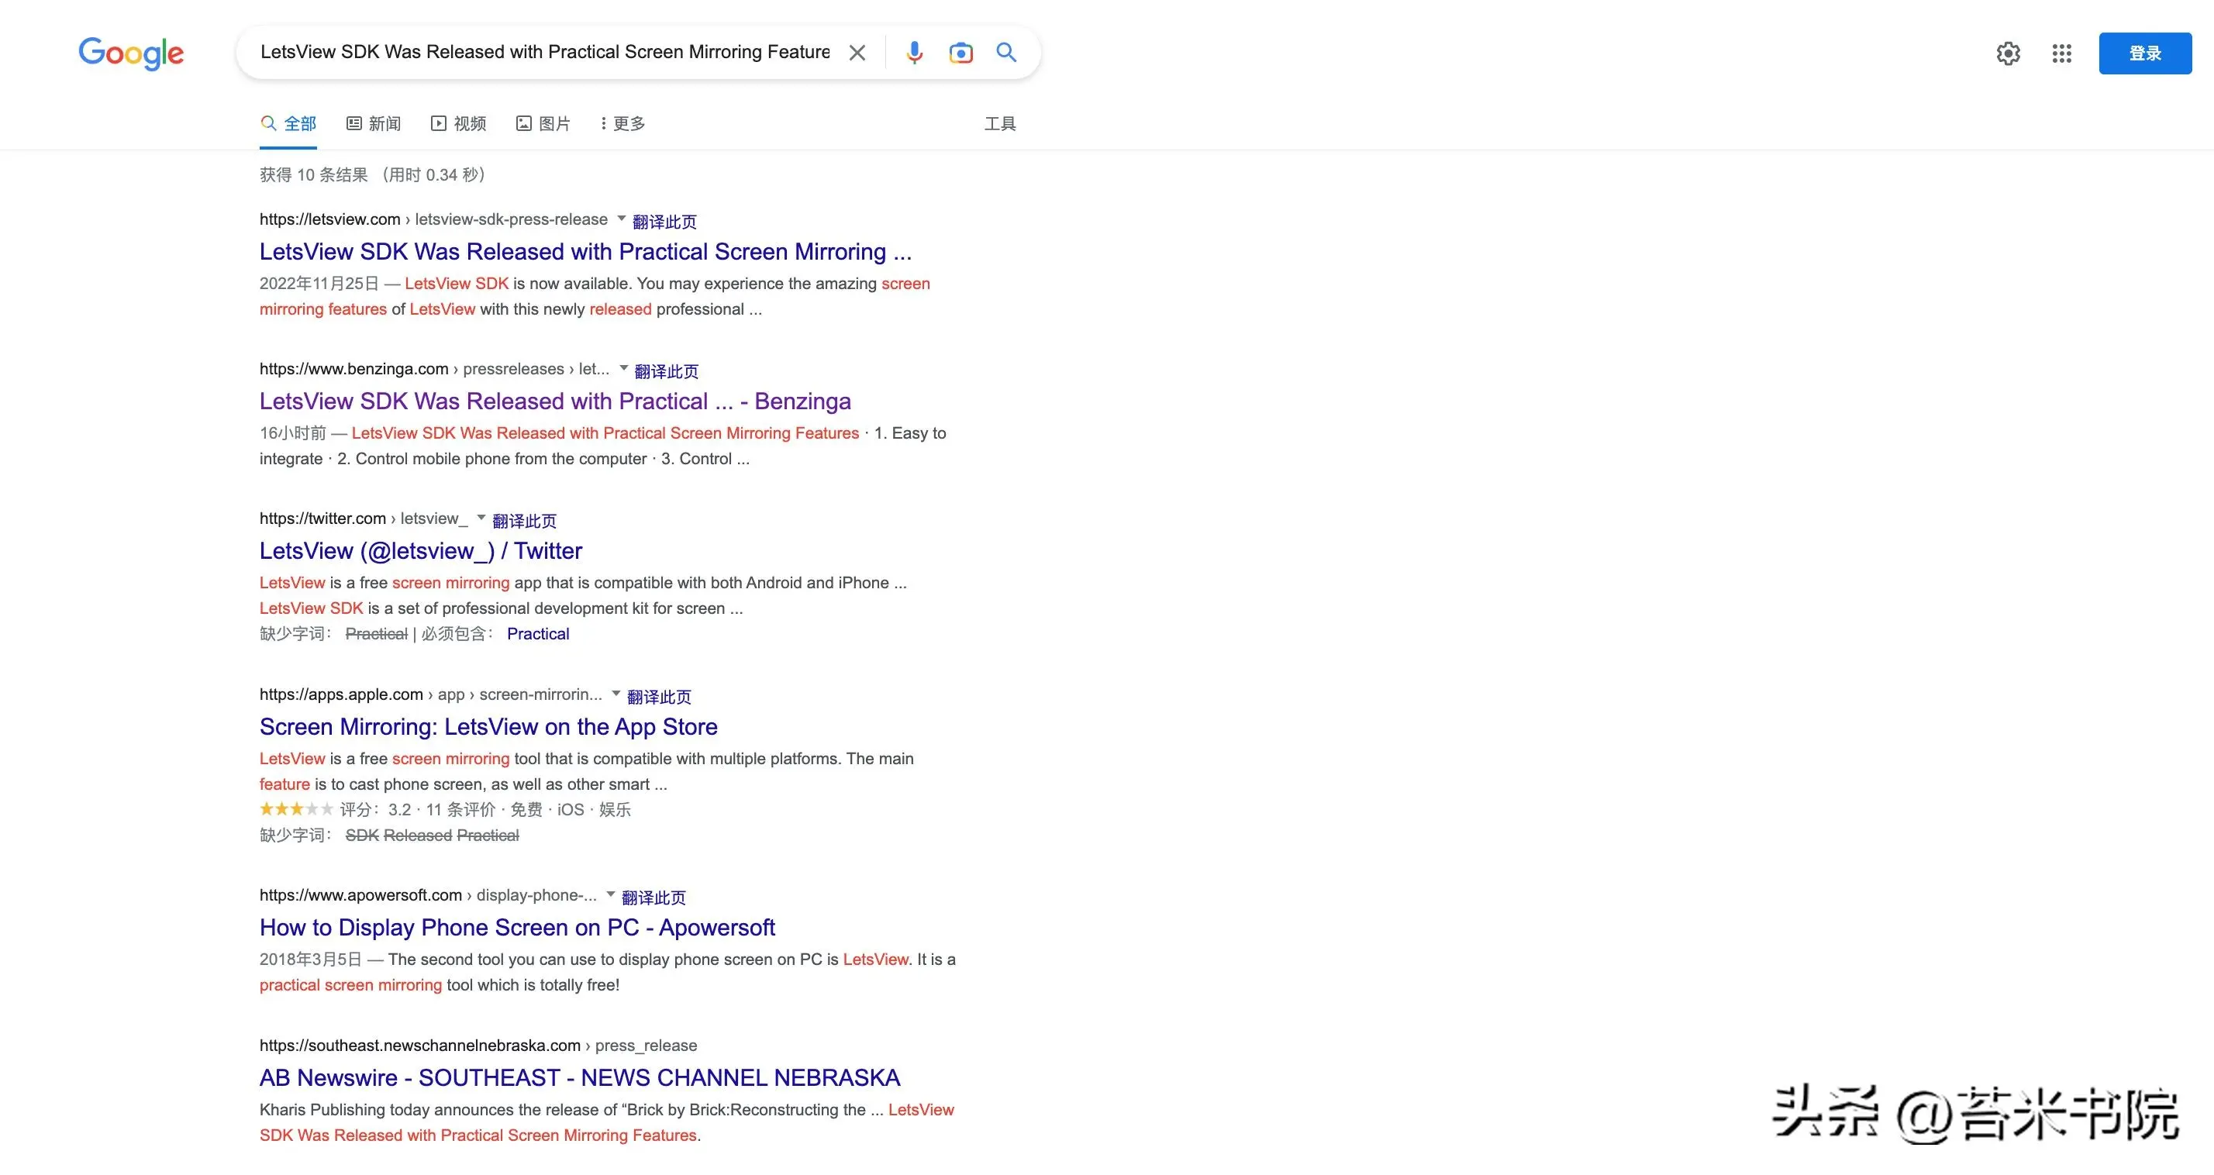Open the Benzinga press release result
Image resolution: width=2214 pixels, height=1175 pixels.
555,401
